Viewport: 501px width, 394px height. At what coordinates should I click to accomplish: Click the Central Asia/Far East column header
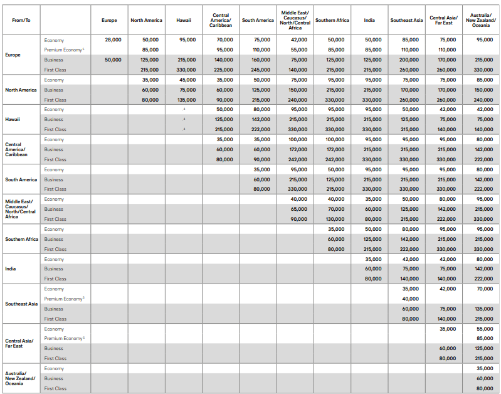pyautogui.click(x=443, y=20)
